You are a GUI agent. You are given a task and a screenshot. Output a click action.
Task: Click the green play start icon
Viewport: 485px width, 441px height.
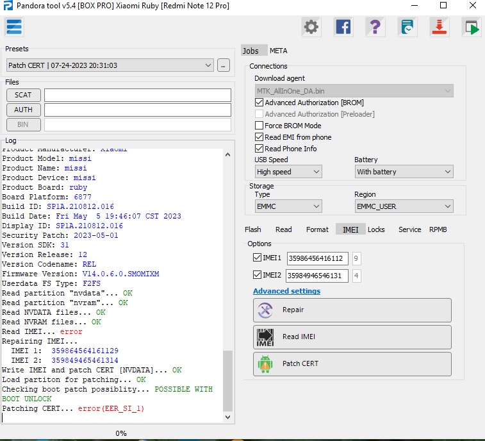click(472, 27)
